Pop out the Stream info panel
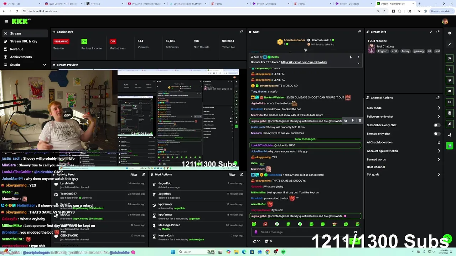456x256 pixels. 438,32
